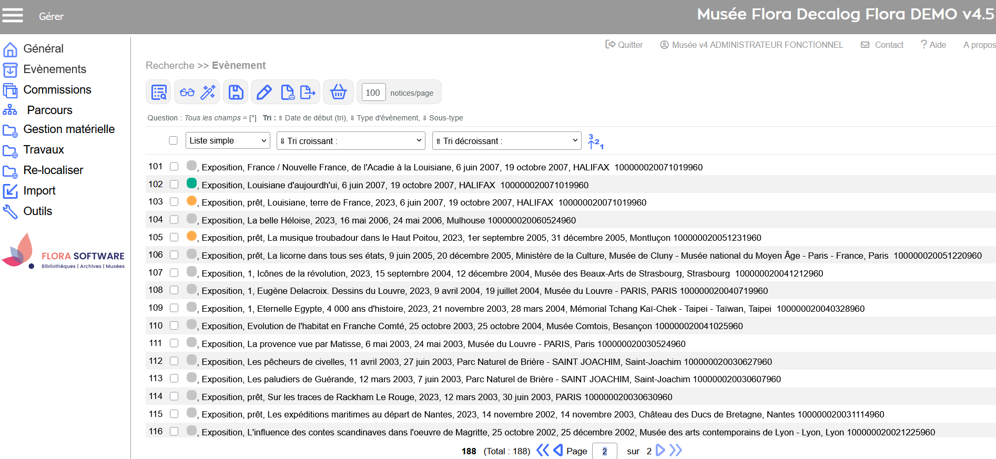
Task: Click the pencil edit icon
Action: (x=264, y=93)
